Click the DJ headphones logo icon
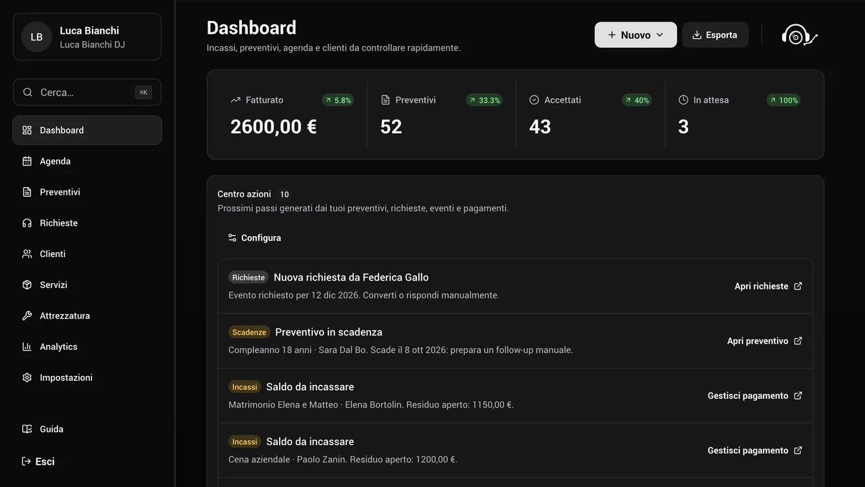Image resolution: width=865 pixels, height=487 pixels. pyautogui.click(x=799, y=35)
